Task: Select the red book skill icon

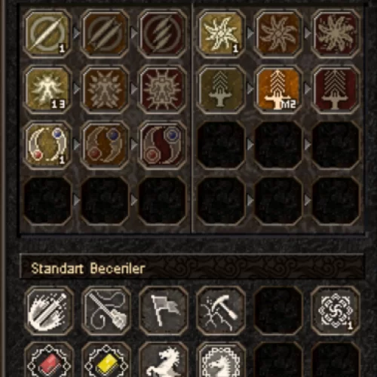Action: [x=49, y=360]
